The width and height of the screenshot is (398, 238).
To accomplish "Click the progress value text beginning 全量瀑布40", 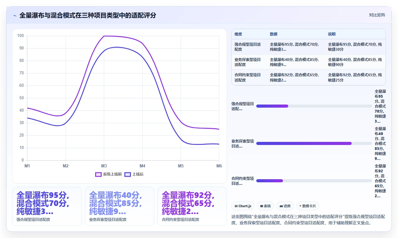I will pyautogui.click(x=380, y=143).
